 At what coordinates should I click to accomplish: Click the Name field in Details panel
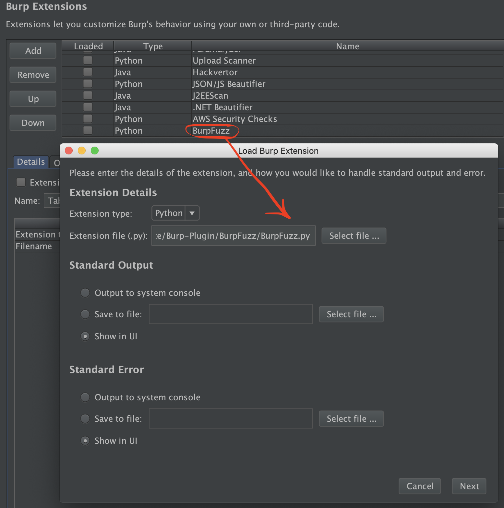[52, 201]
